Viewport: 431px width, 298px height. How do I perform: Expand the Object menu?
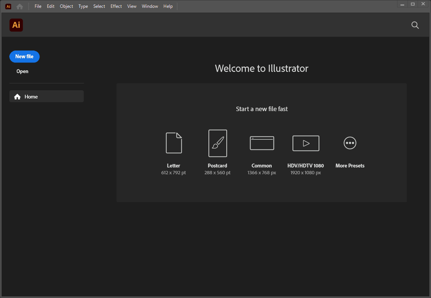pyautogui.click(x=66, y=6)
